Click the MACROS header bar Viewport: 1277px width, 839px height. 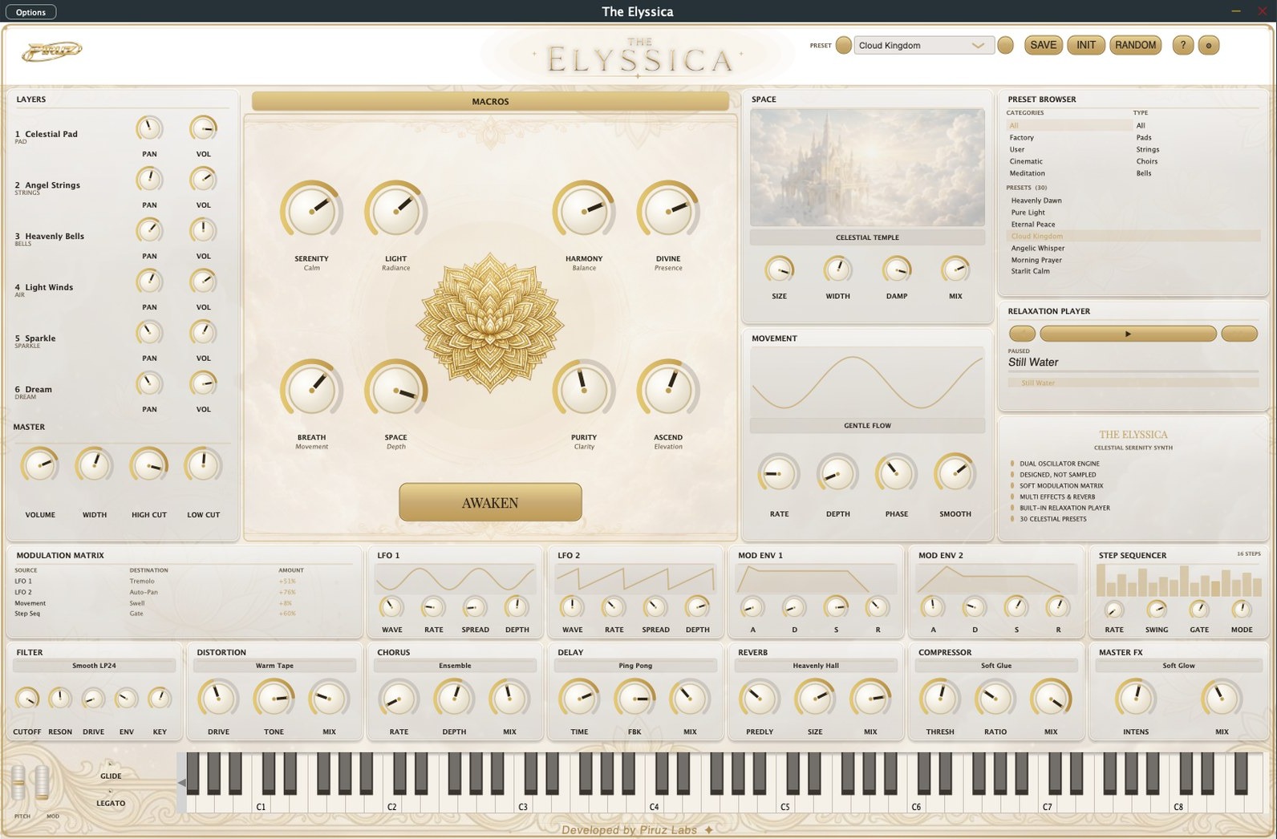tap(490, 101)
